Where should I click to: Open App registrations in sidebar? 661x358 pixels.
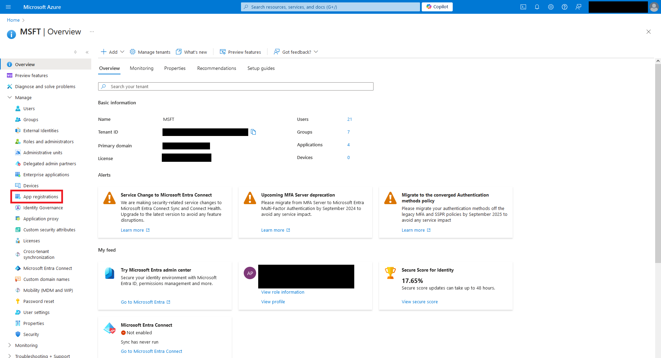(x=41, y=197)
